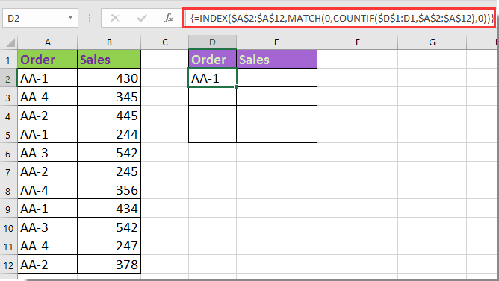Open the Name Box dropdown arrow

71,18
